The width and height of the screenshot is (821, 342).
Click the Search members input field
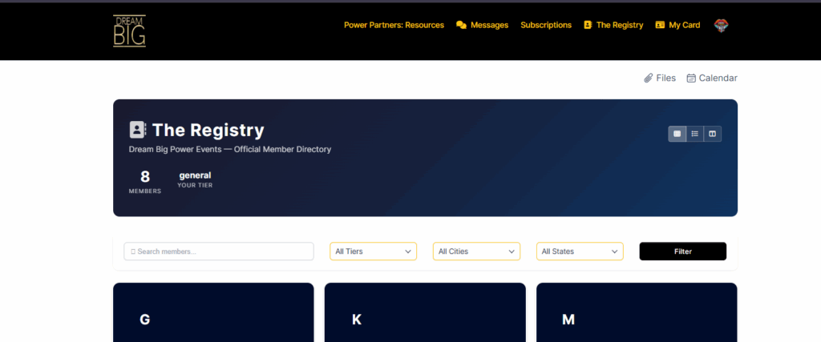pyautogui.click(x=219, y=251)
